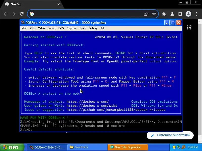Viewport: 202px width, 151px height.
Task: Close the DOSBox-X window
Action: (179, 23)
